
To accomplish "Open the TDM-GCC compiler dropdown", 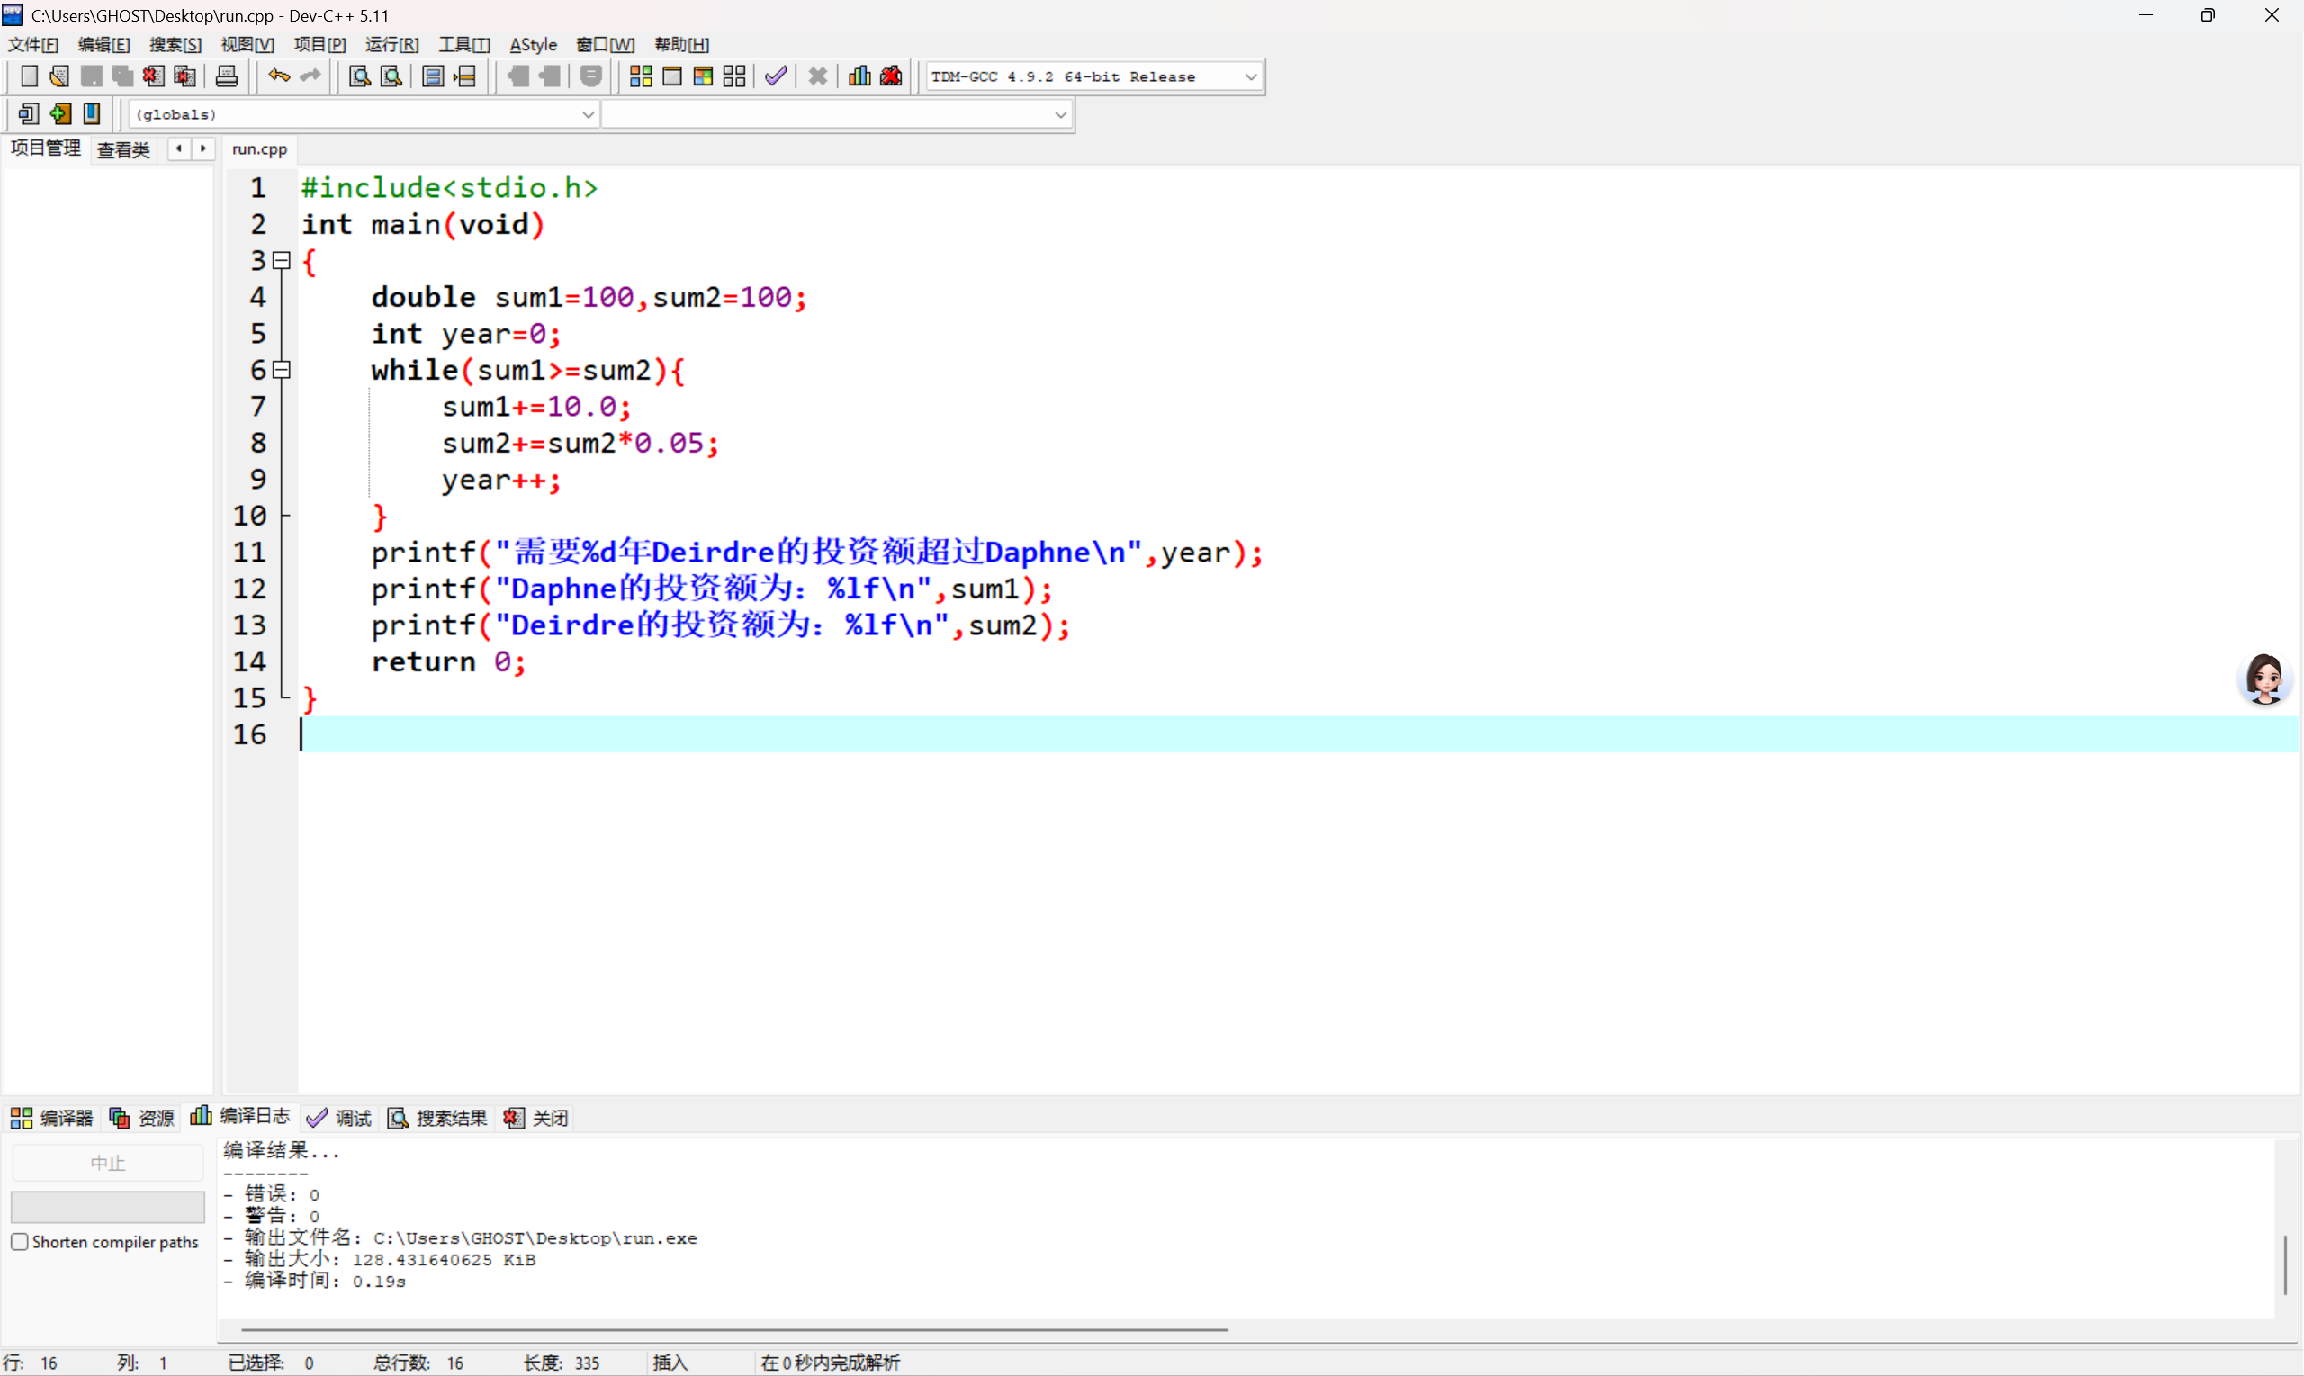I will pos(1251,77).
